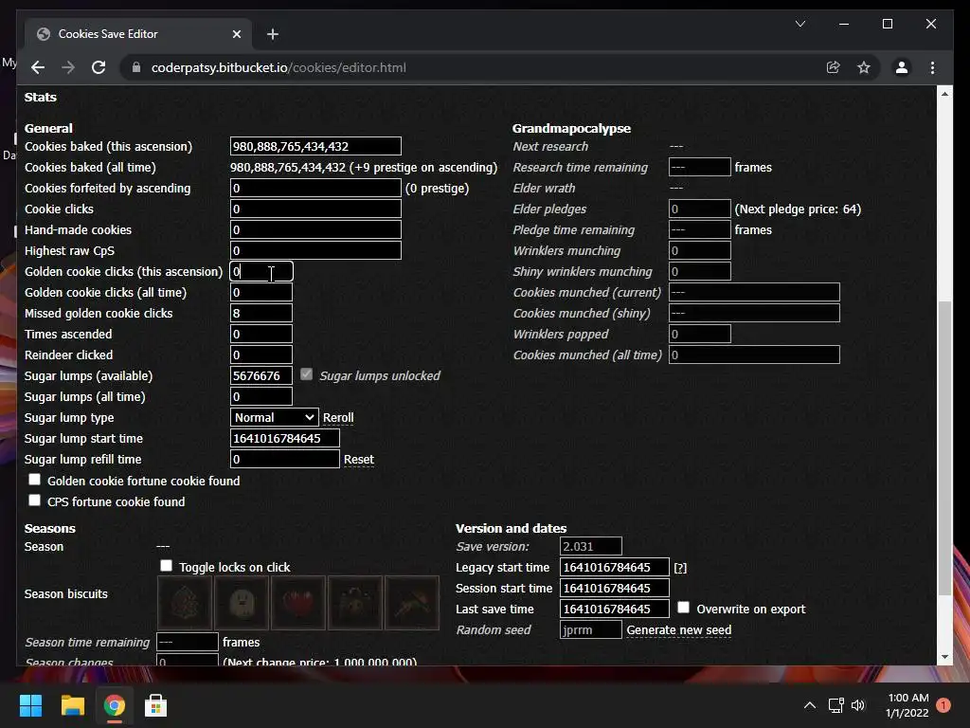970x728 pixels.
Task: Edit Session start time field
Action: (614, 588)
